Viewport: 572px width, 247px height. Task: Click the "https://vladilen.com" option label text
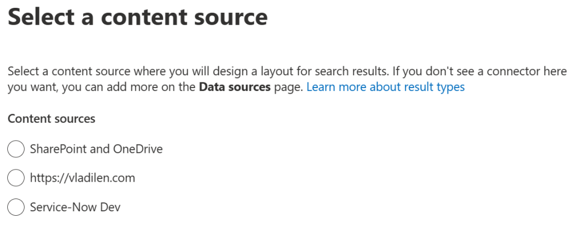pyautogui.click(x=83, y=178)
